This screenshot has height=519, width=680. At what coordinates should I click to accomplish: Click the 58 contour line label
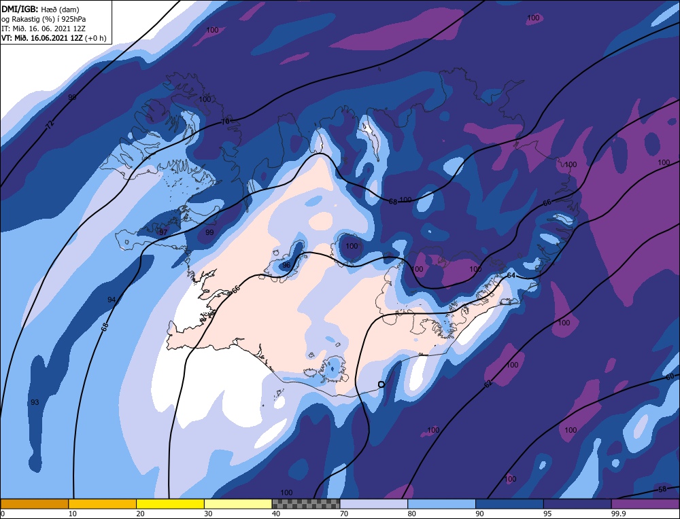tap(662, 489)
